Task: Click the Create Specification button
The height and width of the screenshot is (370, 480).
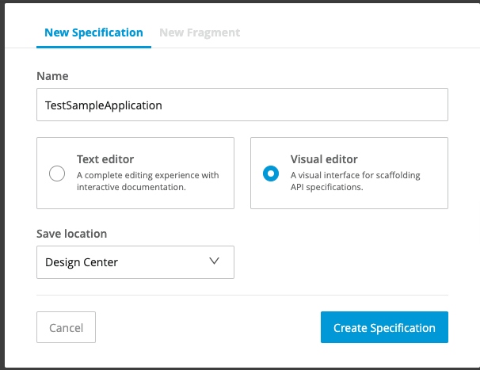Action: click(x=384, y=327)
